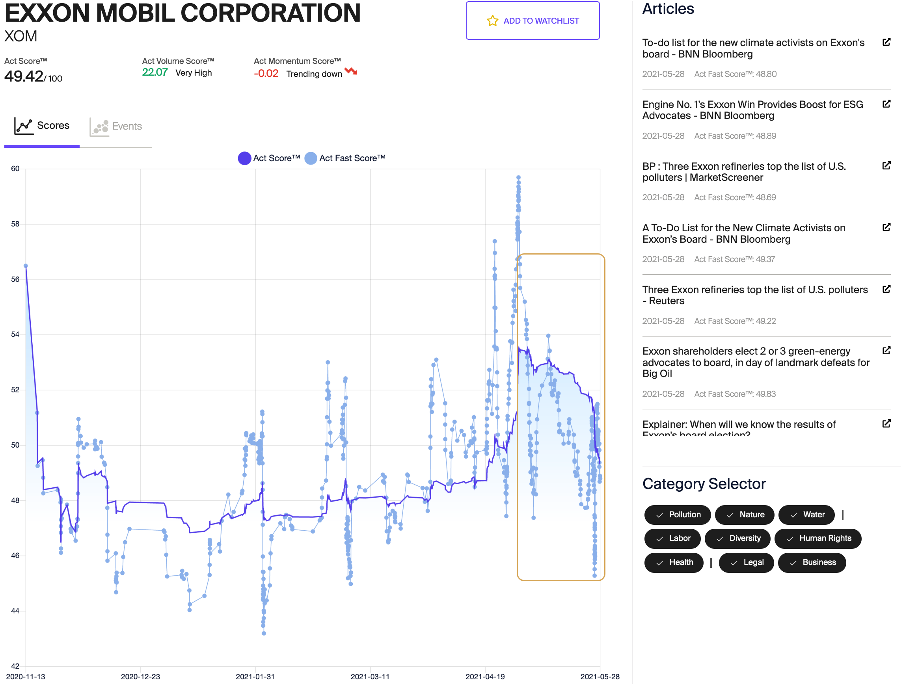Toggle the Water category
905x684 pixels.
coord(806,515)
